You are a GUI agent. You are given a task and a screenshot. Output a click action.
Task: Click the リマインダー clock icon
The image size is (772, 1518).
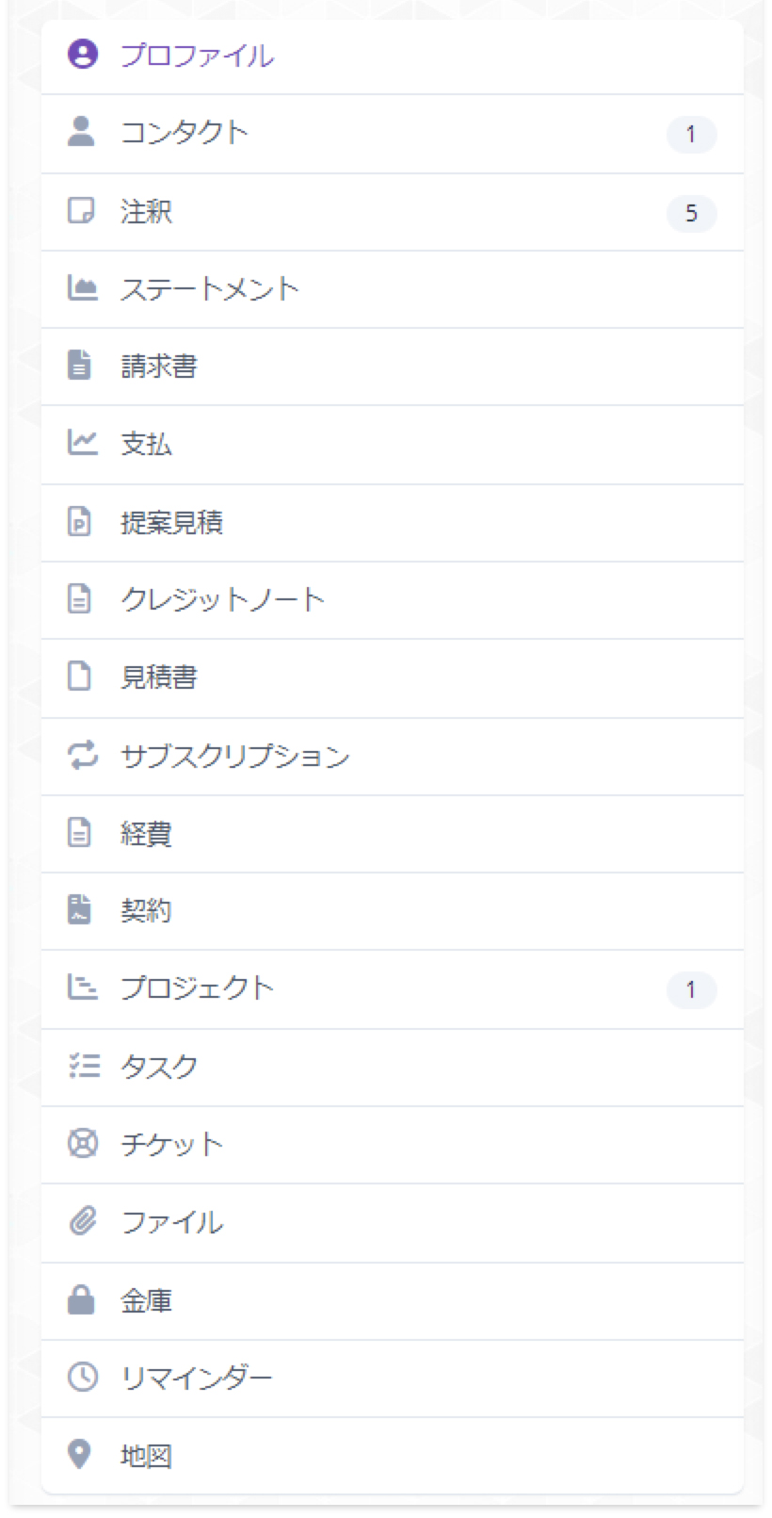click(x=82, y=1377)
